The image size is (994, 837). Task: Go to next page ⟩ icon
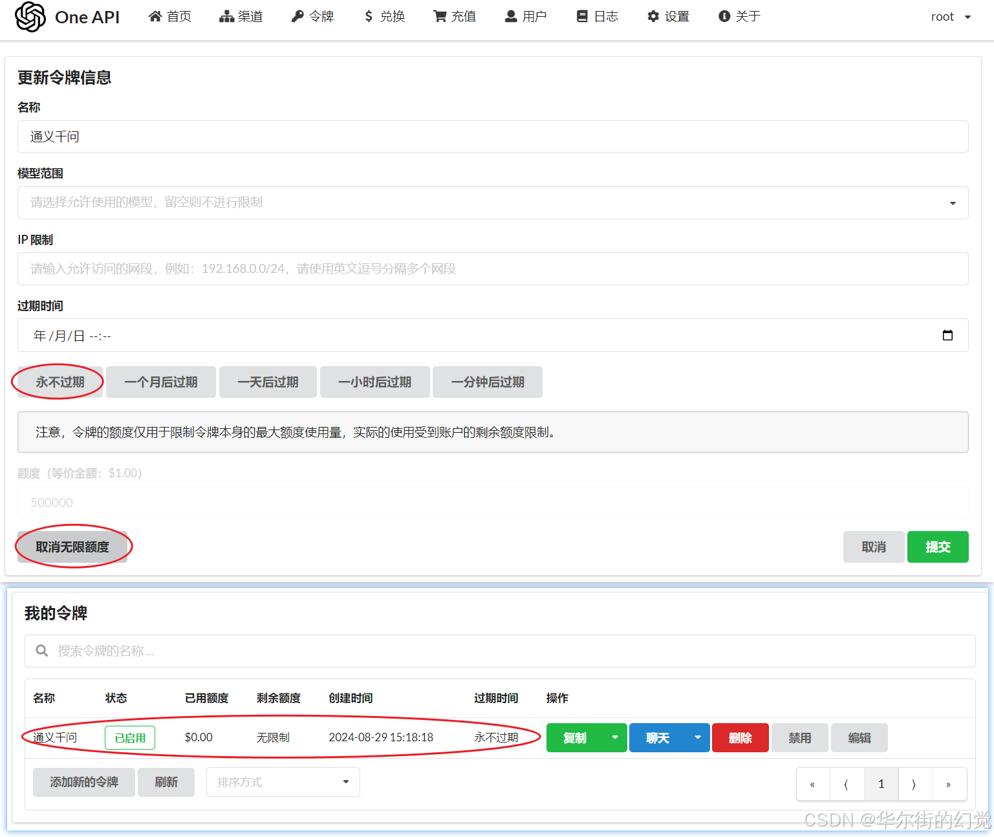tap(914, 785)
